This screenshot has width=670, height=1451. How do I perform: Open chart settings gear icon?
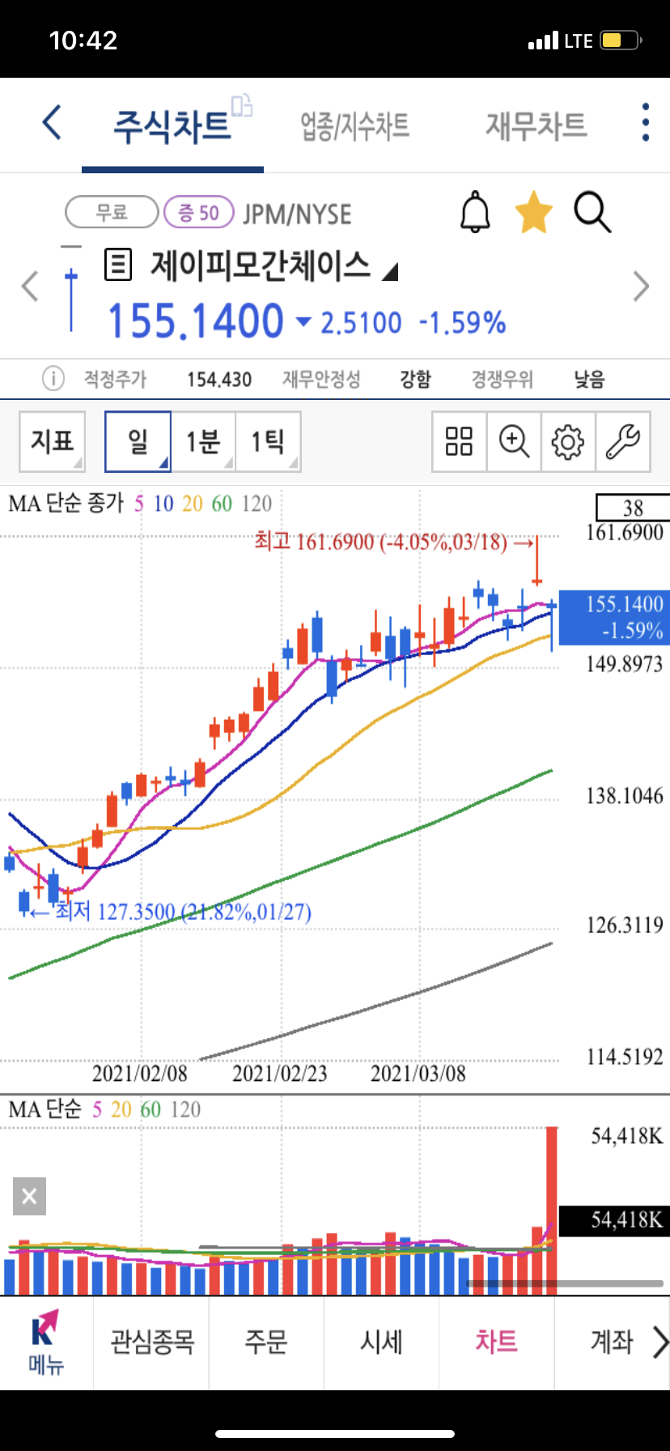(x=568, y=441)
